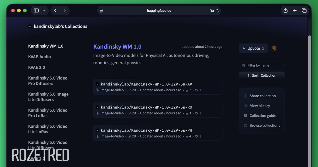Click the upvoter avatar next to Upvote
Viewport: 318px width, 167px height.
point(274,48)
